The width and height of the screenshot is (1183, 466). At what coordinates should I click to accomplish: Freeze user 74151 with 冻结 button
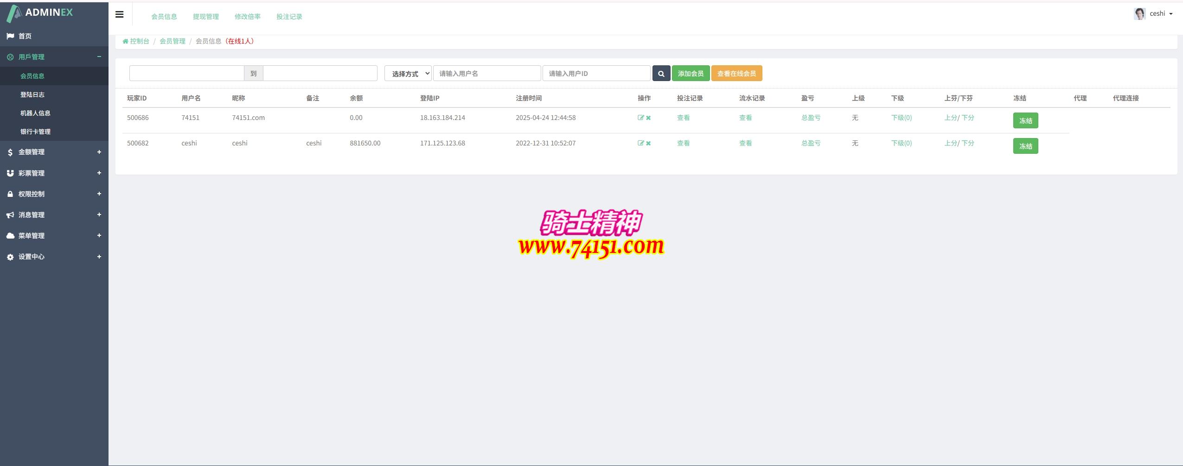click(1025, 120)
